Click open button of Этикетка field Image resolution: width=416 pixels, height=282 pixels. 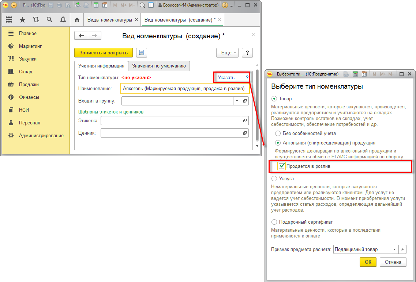pyautogui.click(x=245, y=121)
